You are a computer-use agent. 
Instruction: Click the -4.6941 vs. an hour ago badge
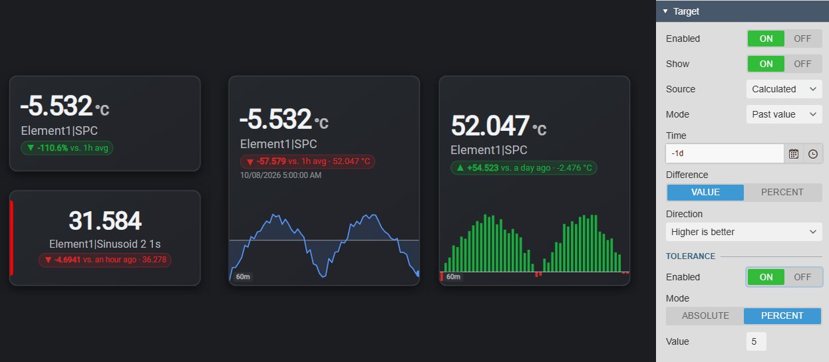(104, 260)
